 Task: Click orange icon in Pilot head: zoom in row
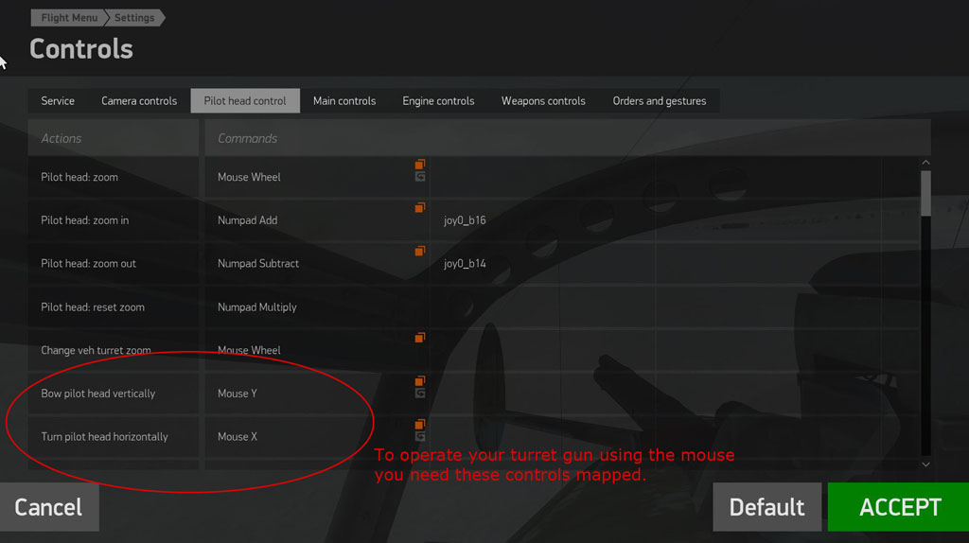pos(419,207)
